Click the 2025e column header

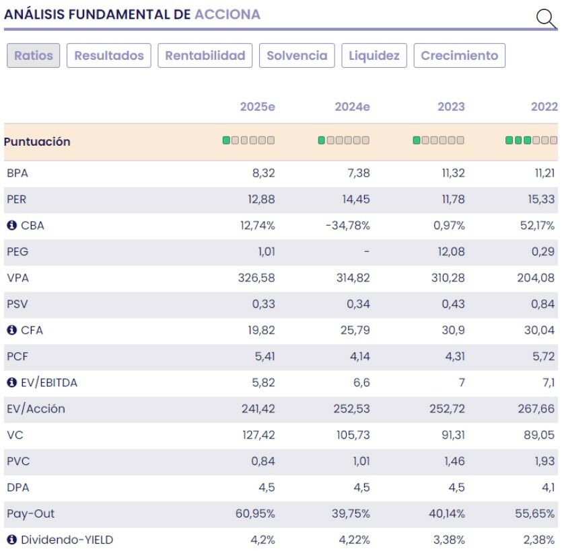(x=257, y=107)
